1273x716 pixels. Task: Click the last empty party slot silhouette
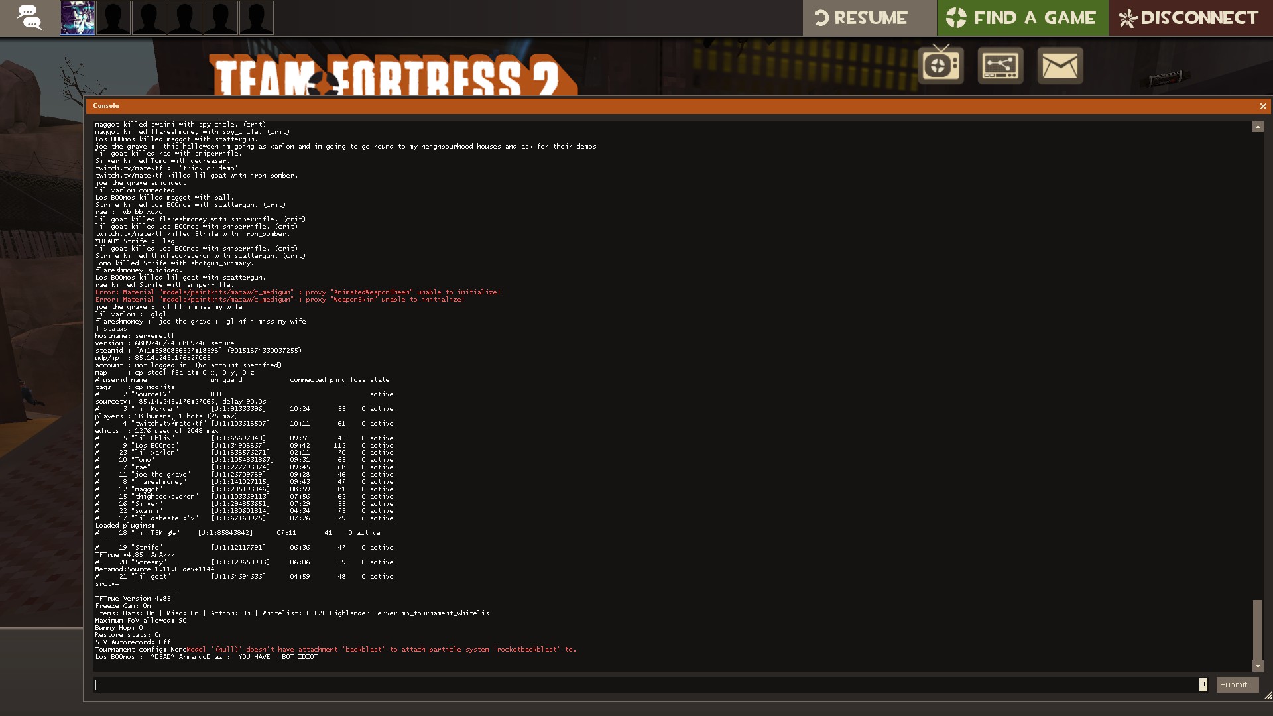256,18
